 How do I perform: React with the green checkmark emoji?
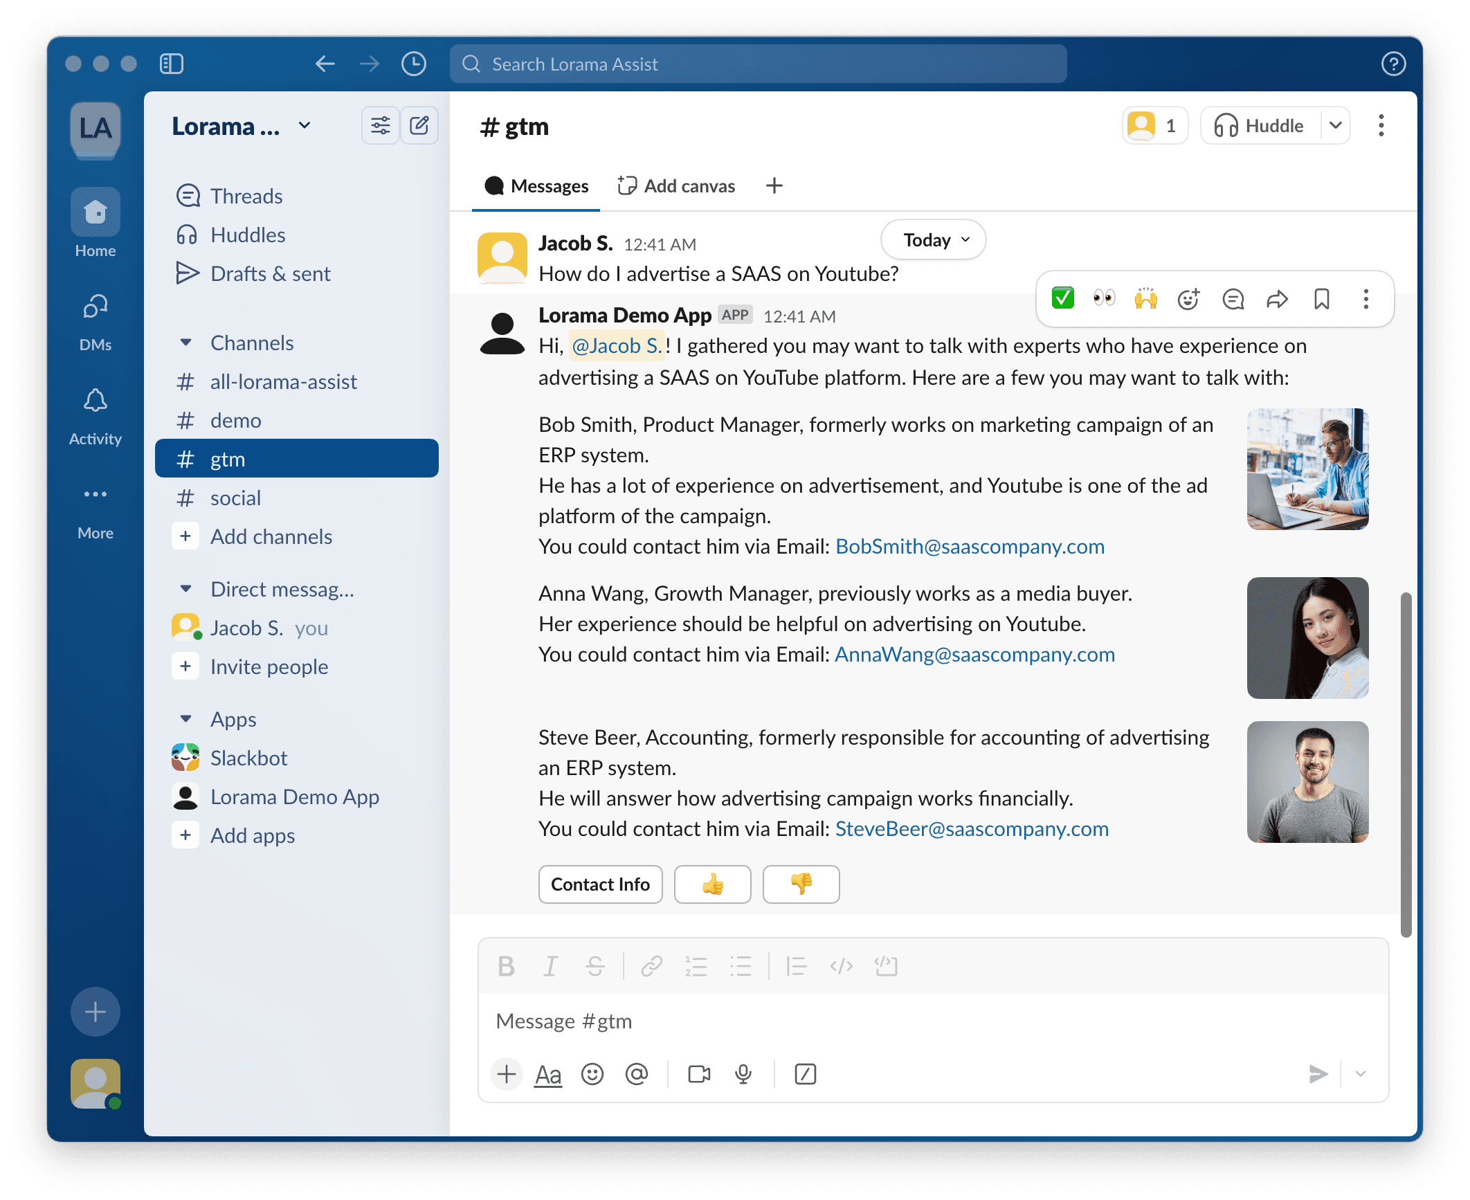click(1062, 298)
